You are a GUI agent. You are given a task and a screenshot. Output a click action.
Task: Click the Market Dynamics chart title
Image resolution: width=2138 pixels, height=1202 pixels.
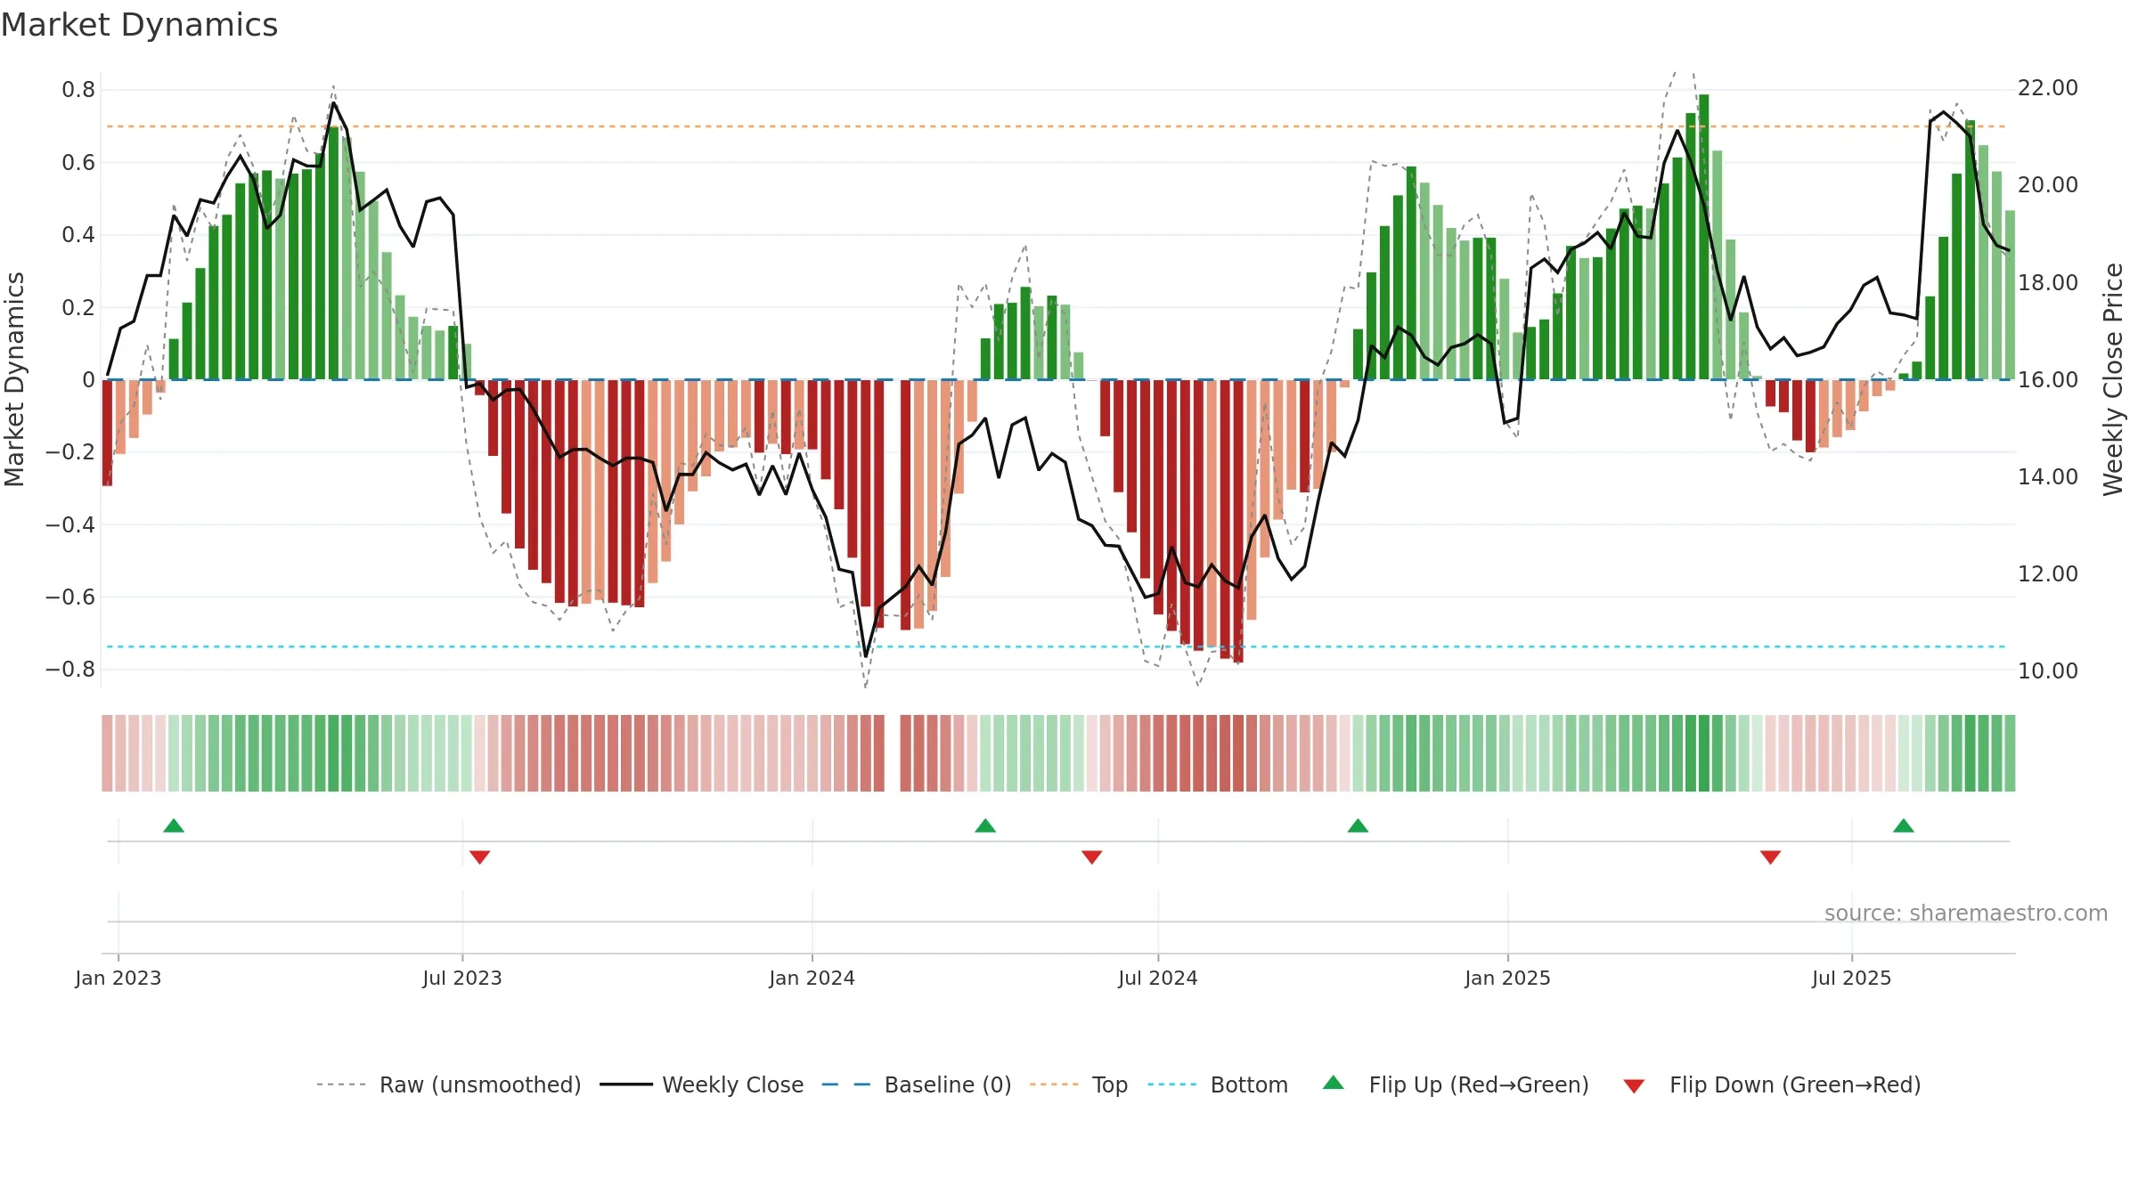[x=140, y=25]
